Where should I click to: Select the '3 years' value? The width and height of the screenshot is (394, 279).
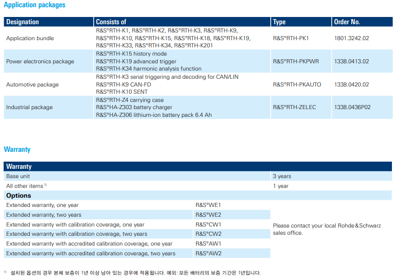pyautogui.click(x=282, y=176)
